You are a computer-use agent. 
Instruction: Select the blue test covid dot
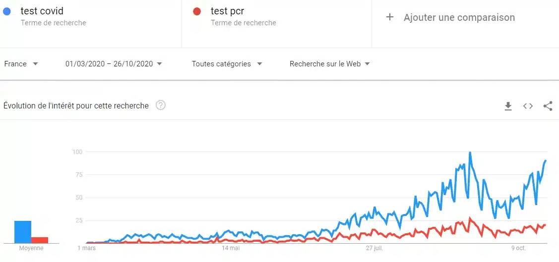click(6, 11)
